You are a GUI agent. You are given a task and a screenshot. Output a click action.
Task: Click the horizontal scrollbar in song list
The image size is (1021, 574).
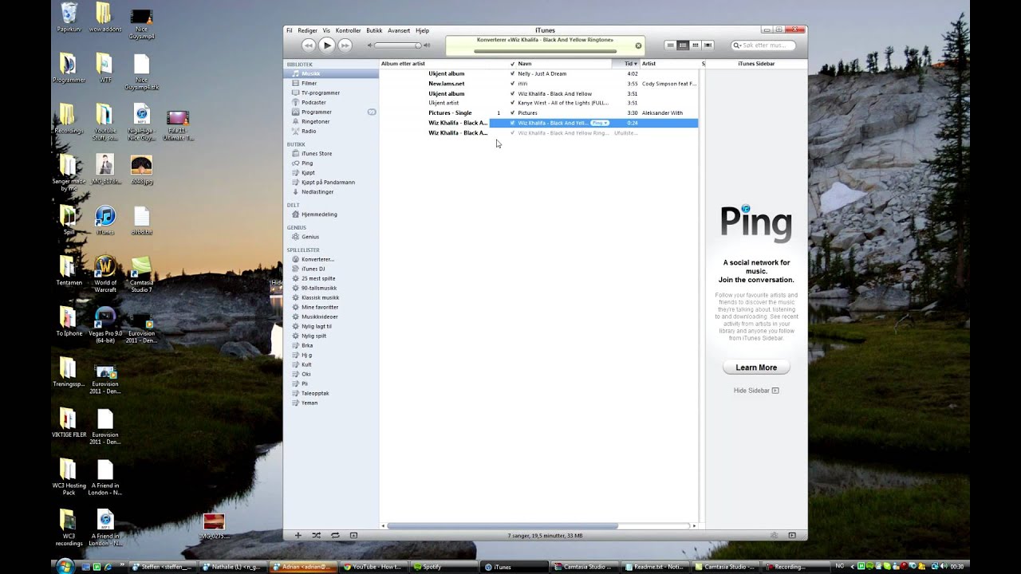tap(503, 526)
